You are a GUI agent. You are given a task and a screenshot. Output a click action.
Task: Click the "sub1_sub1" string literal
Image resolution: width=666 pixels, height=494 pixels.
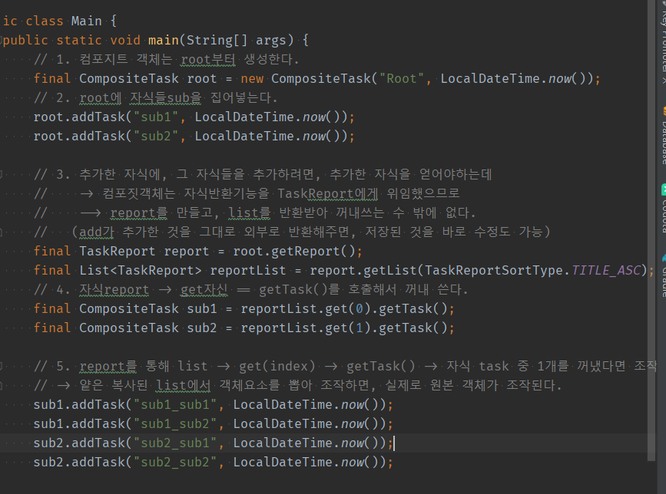pyautogui.click(x=175, y=405)
